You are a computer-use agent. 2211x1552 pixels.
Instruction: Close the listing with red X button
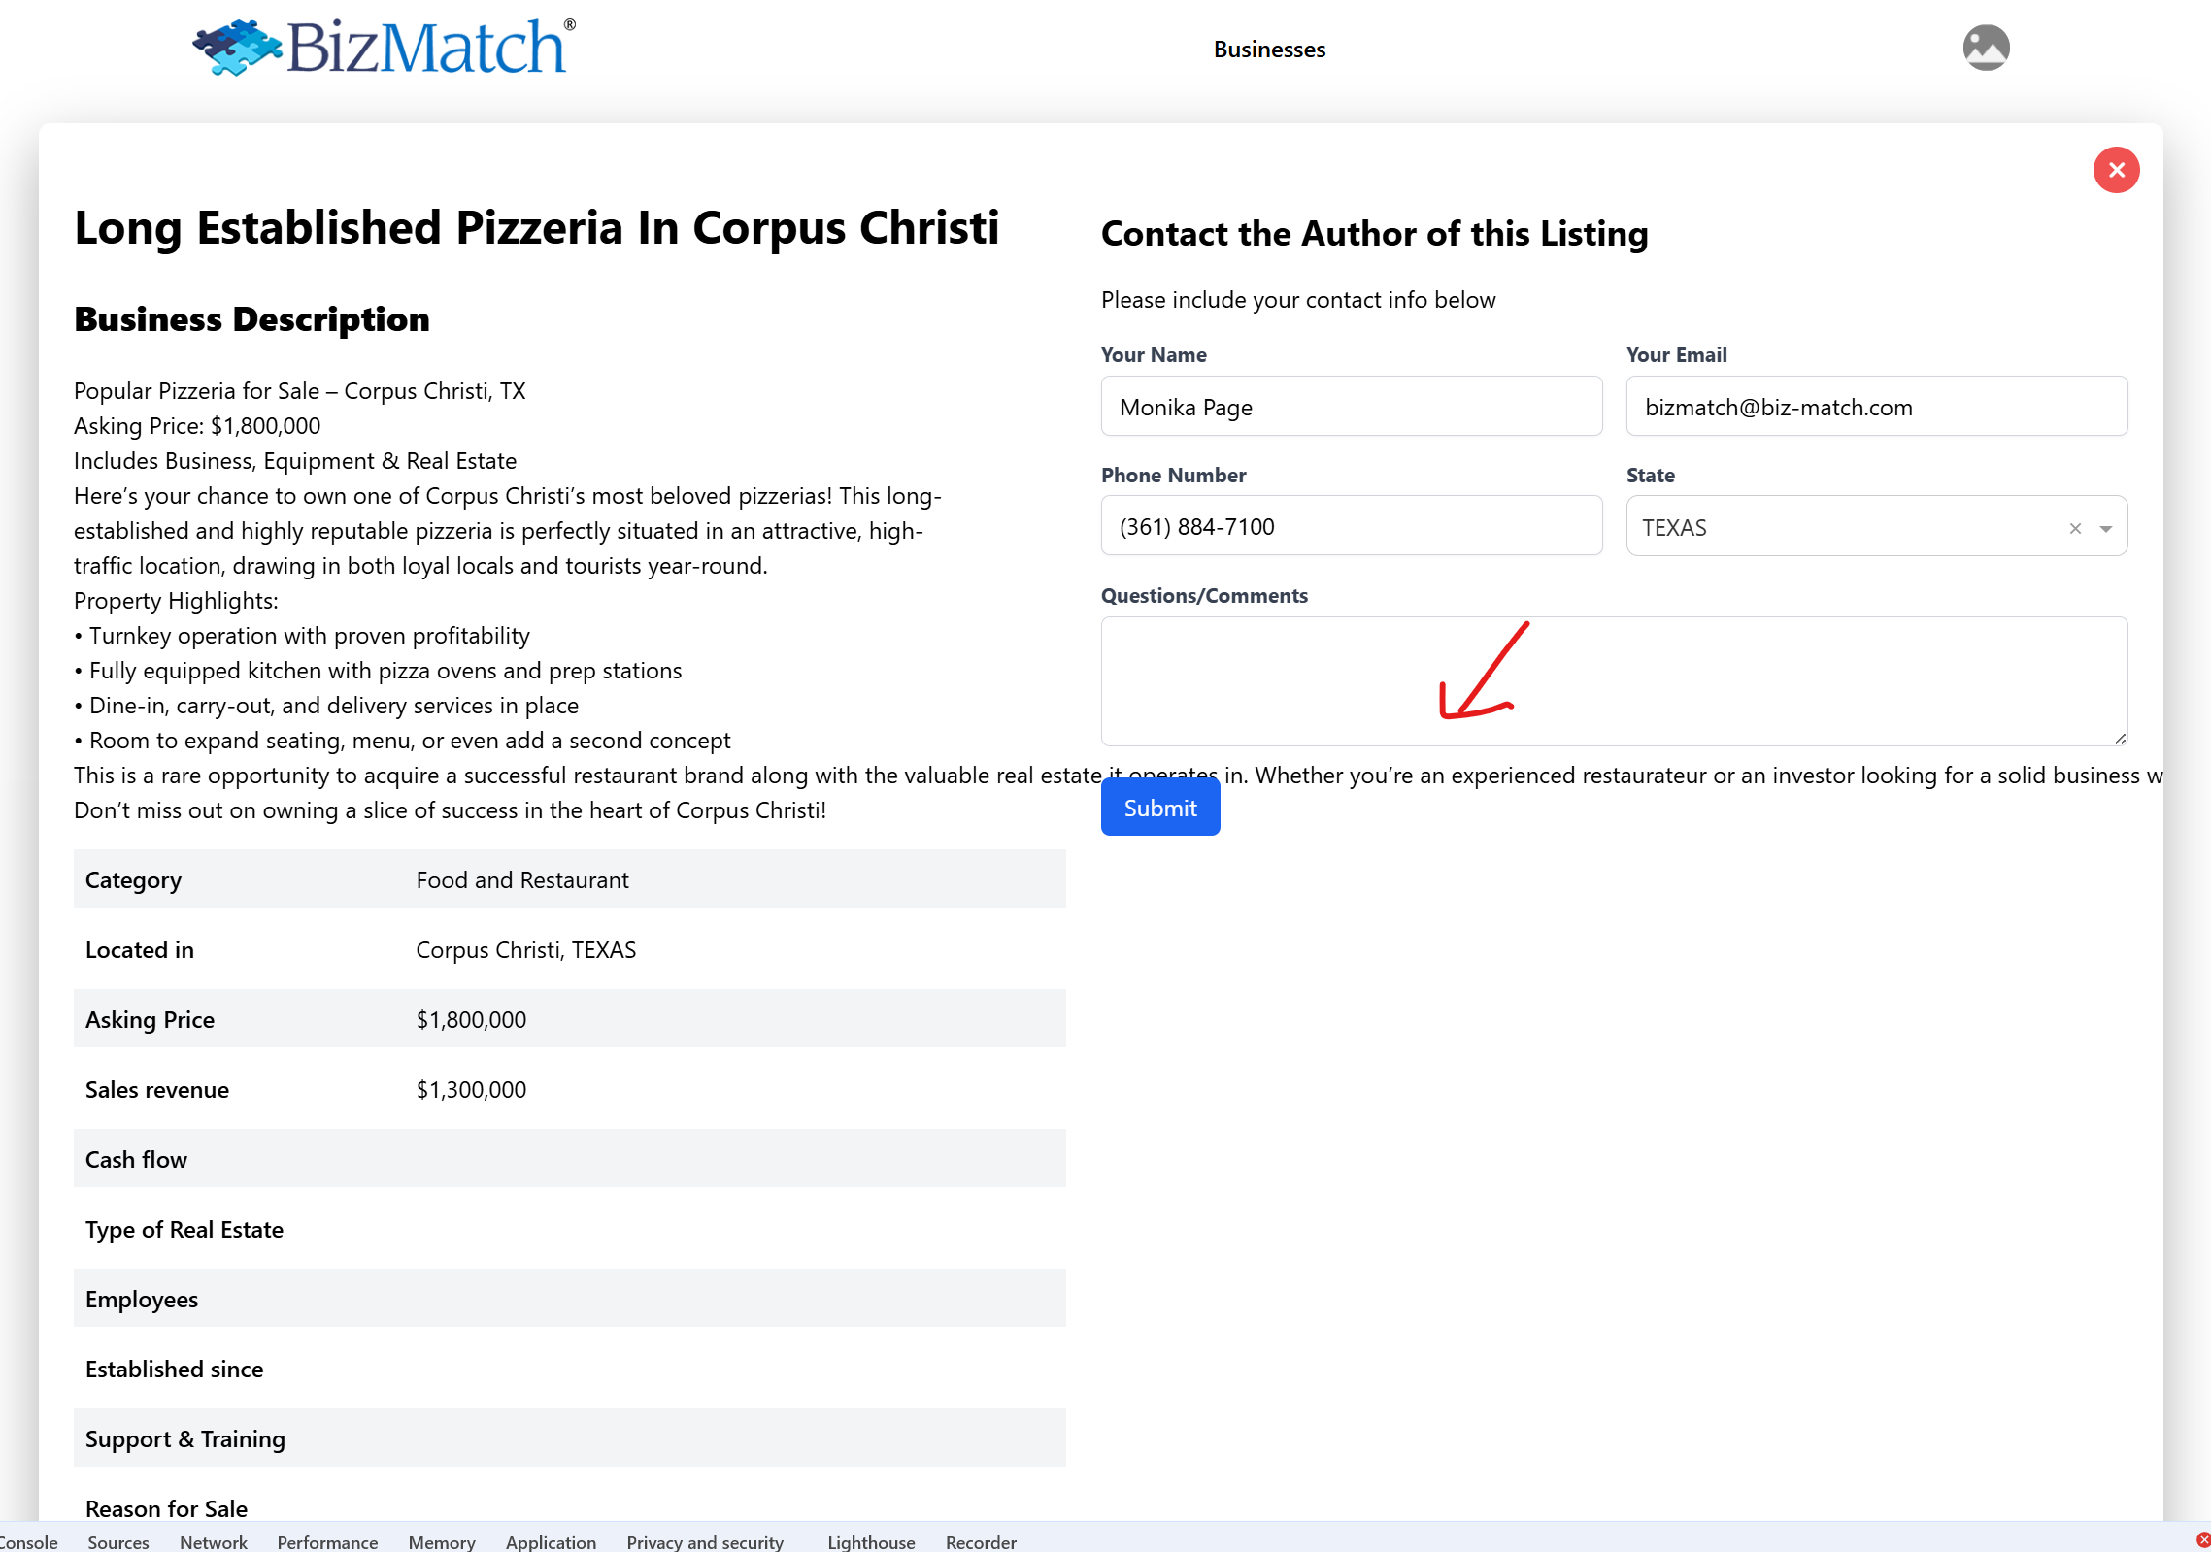[x=2116, y=171]
